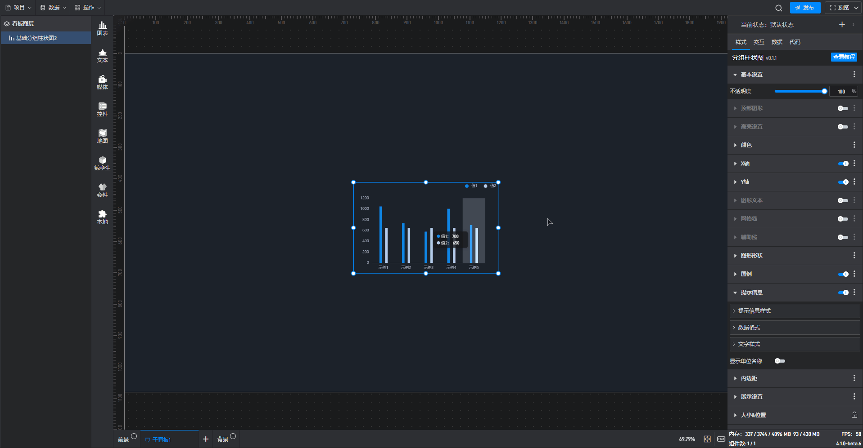Viewport: 863px width, 448px height.
Task: Expand 数据格式 subsection
Action: point(795,327)
